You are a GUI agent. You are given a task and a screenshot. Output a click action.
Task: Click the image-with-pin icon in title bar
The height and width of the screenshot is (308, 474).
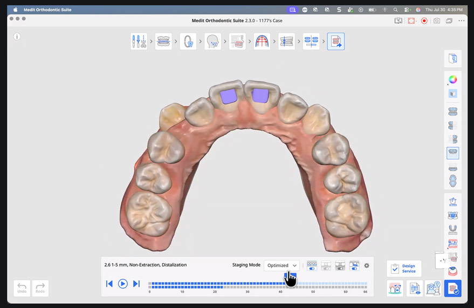[x=399, y=21]
